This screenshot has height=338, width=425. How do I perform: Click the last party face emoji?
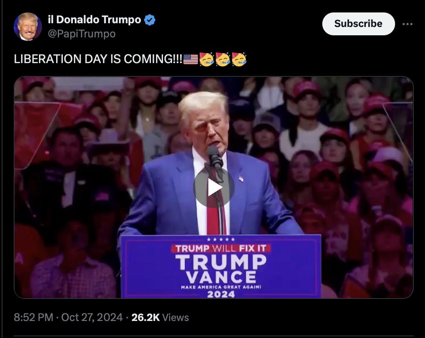point(239,59)
